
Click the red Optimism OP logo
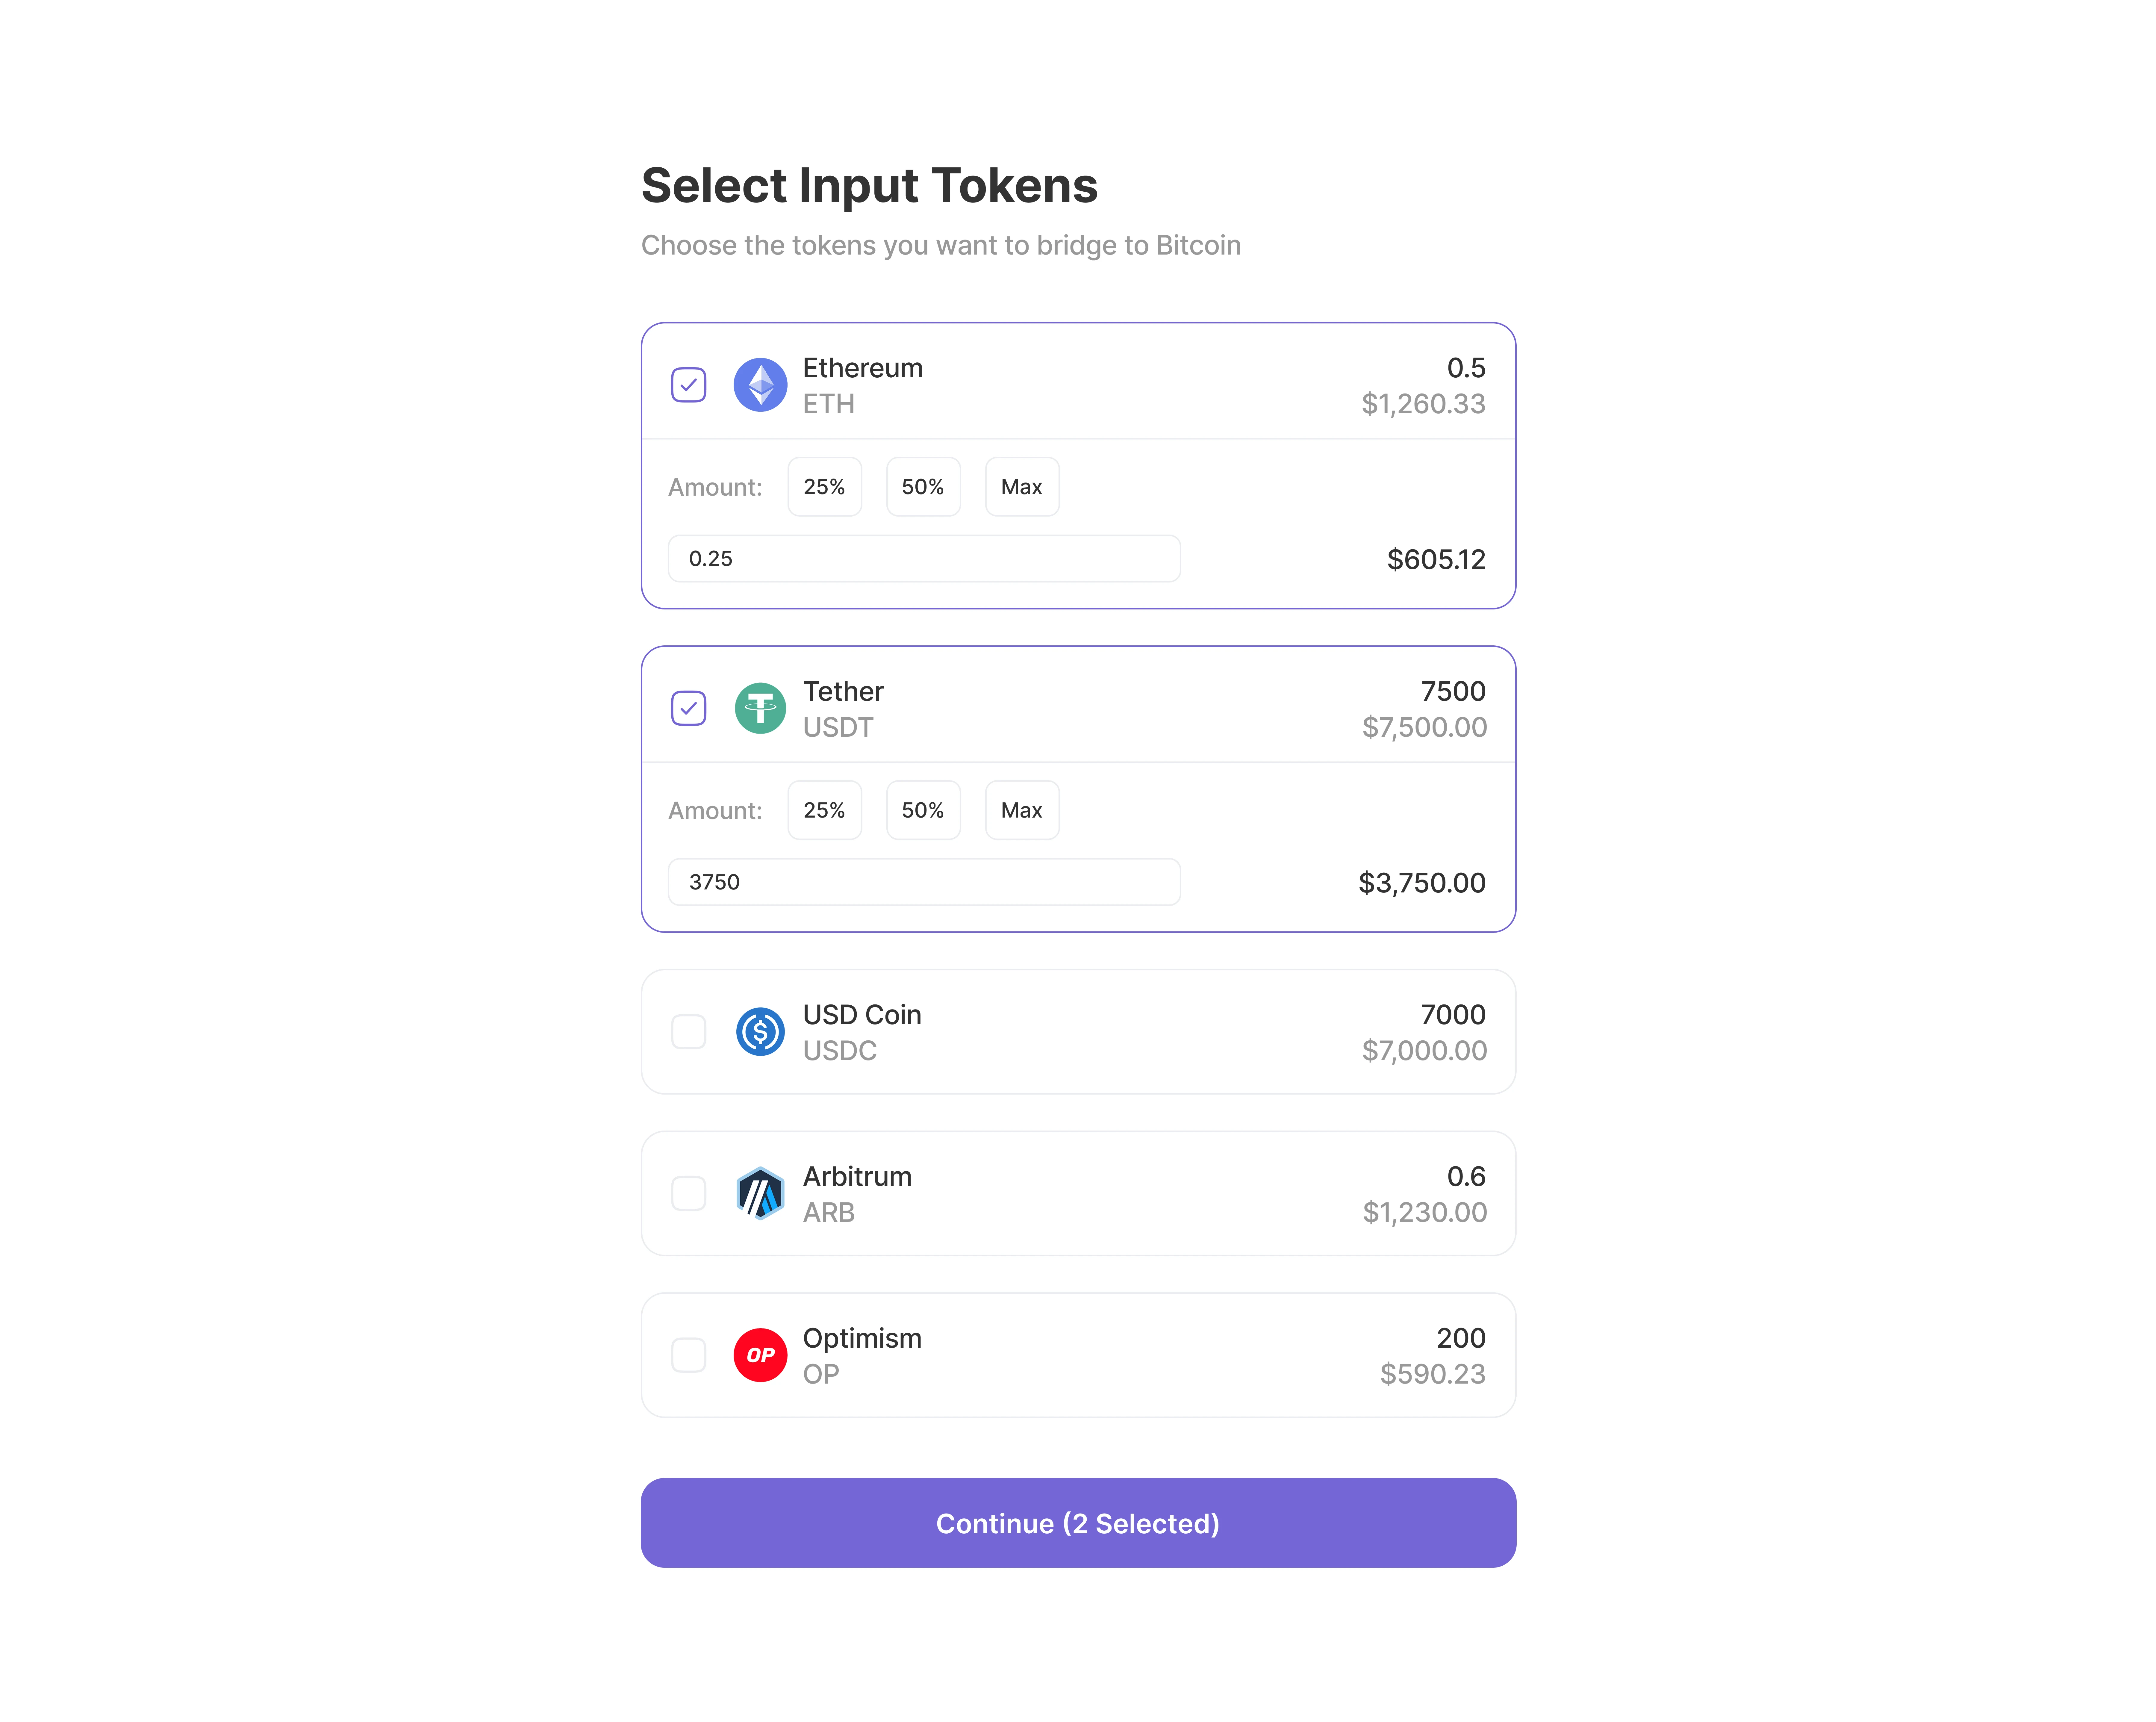point(760,1355)
